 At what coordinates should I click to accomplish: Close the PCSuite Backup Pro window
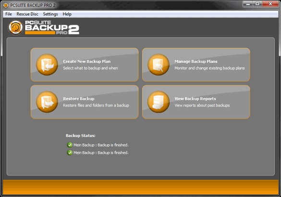[270, 4]
